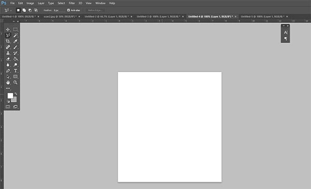Select the Polygonal Lasso tool in toolbox
Image resolution: width=311 pixels, height=189 pixels.
coord(8,35)
